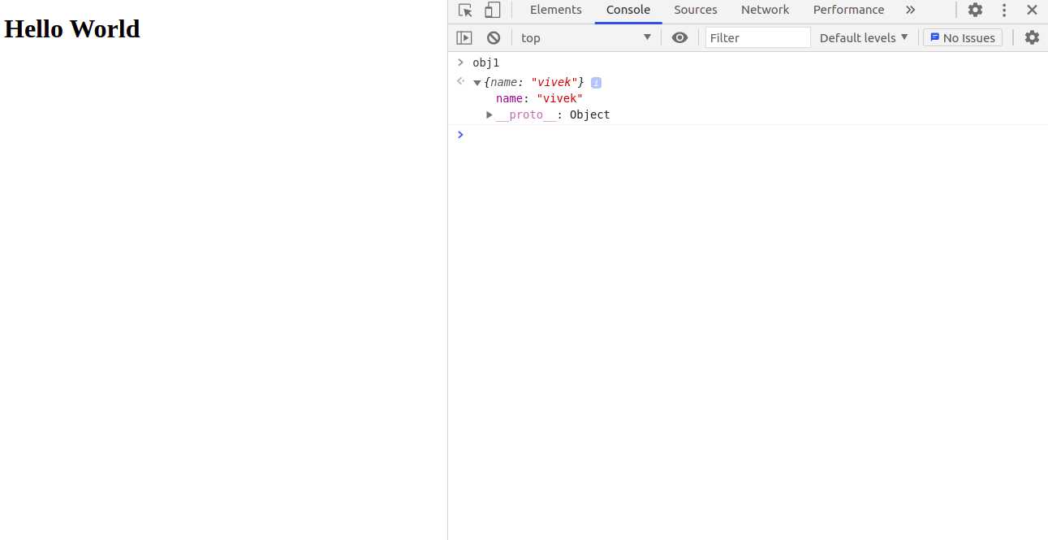
Task: Create a live expression with the eye icon
Action: [x=679, y=38]
